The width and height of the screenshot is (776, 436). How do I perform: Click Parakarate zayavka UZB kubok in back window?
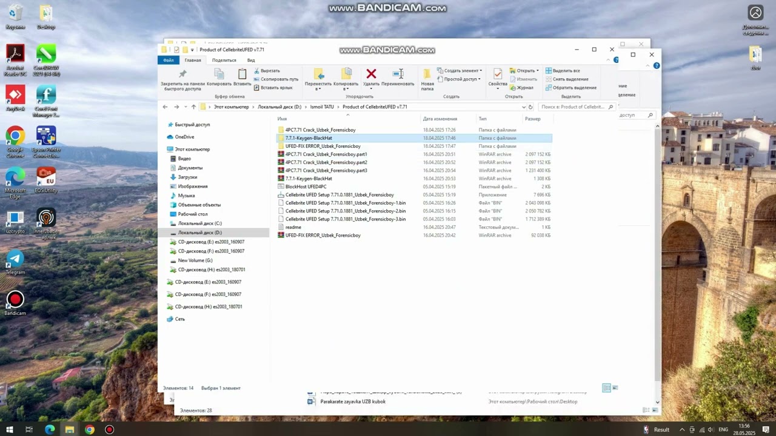pos(353,402)
